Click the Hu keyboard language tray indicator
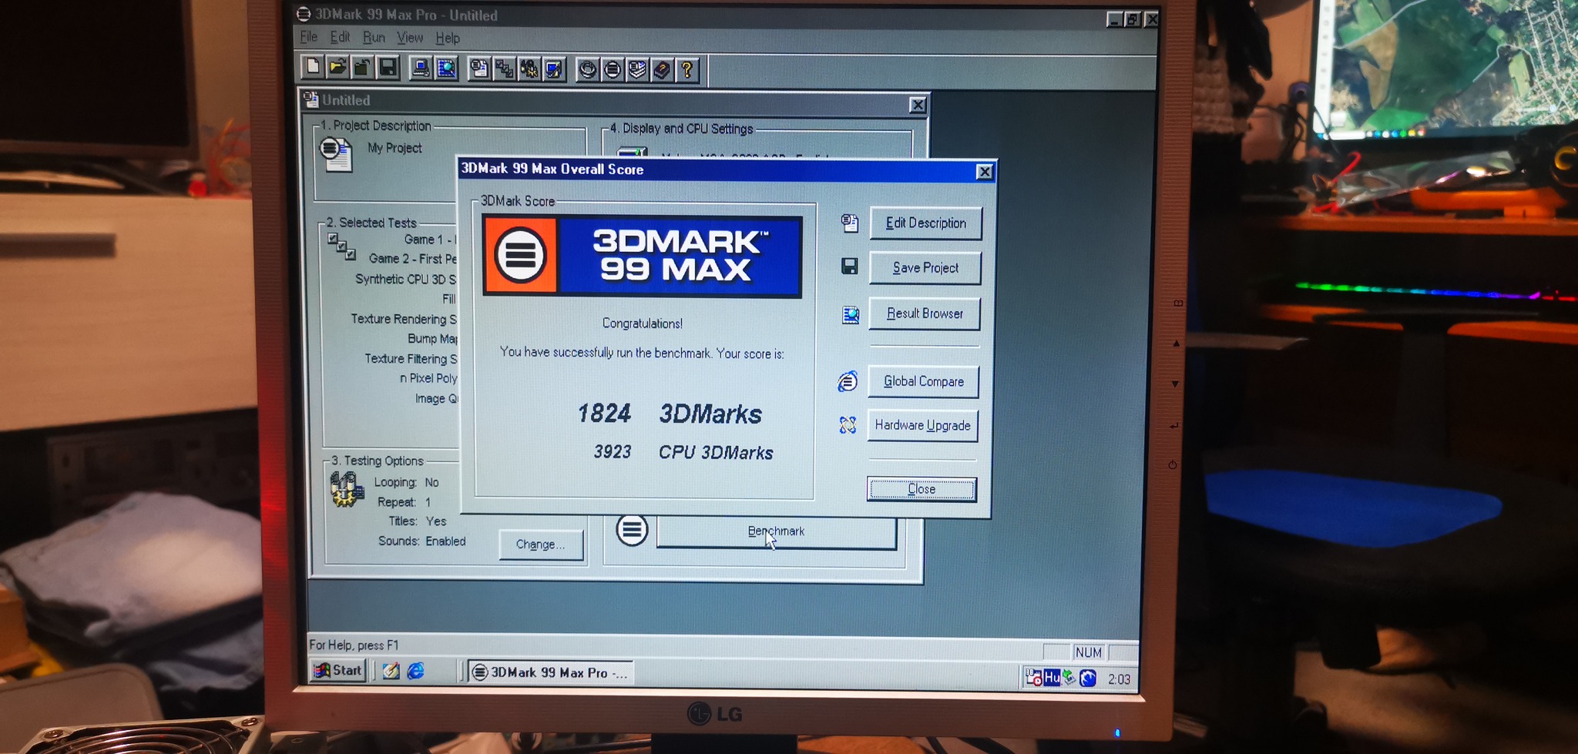This screenshot has height=754, width=1578. [1052, 678]
